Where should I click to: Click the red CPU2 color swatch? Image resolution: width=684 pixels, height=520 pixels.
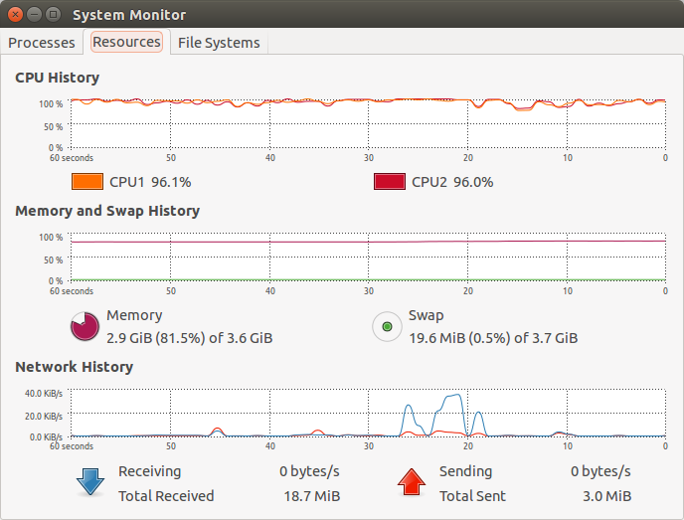(390, 182)
